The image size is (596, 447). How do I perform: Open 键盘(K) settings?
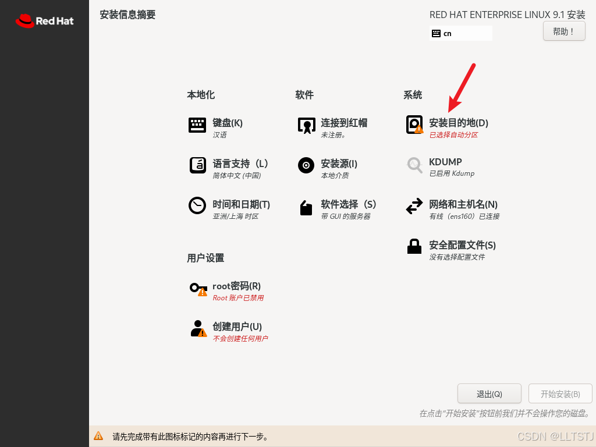click(228, 123)
